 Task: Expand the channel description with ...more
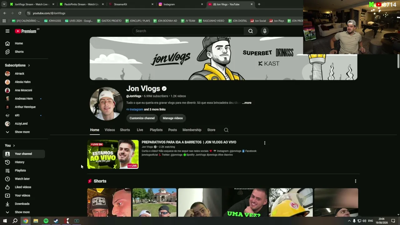(247, 103)
